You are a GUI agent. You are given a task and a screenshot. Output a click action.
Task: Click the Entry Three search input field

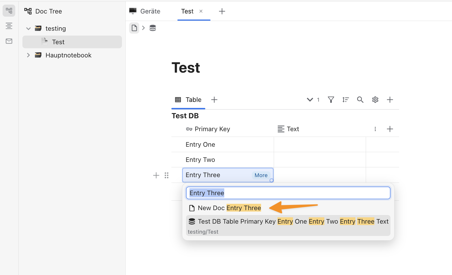pos(288,193)
